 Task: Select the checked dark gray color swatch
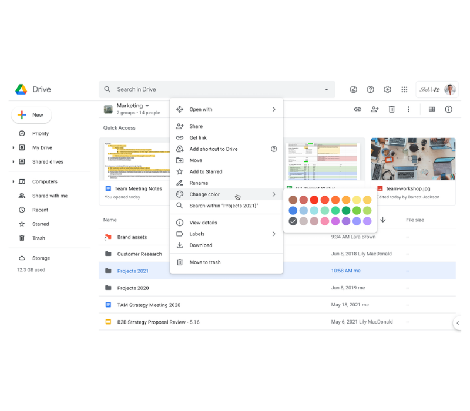click(293, 221)
